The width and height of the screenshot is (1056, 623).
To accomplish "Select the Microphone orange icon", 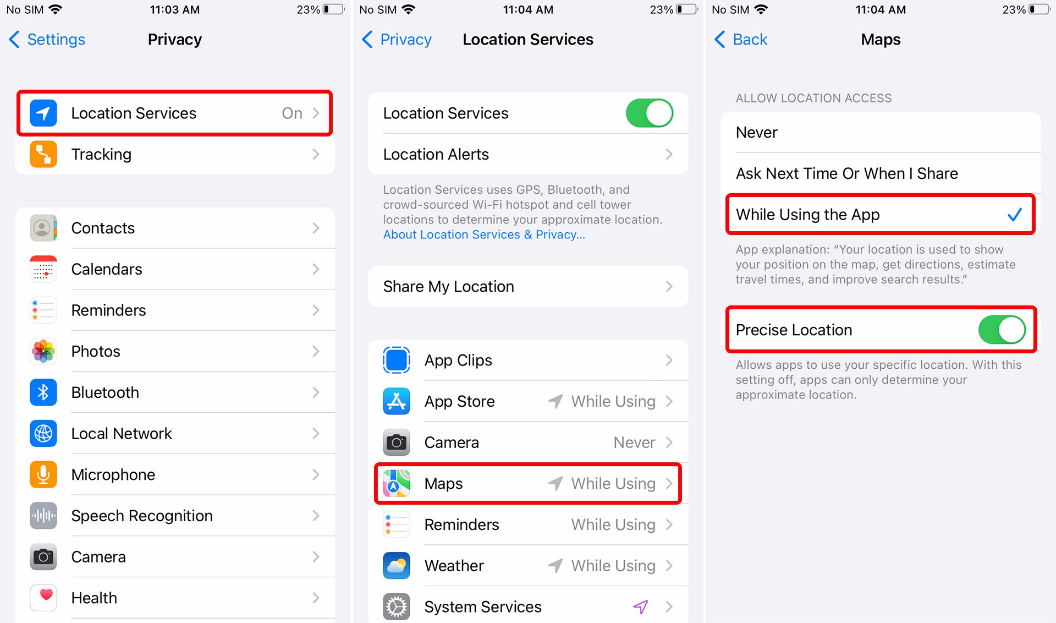I will point(43,474).
